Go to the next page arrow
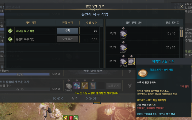The height and width of the screenshot is (120, 192). [87, 98]
